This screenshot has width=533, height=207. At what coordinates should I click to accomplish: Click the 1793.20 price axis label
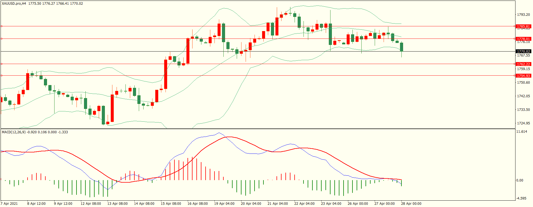point(523,15)
